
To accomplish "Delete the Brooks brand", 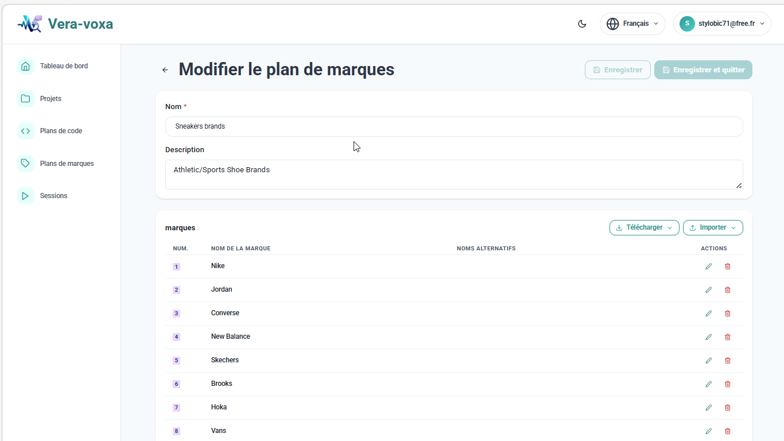I will [728, 384].
